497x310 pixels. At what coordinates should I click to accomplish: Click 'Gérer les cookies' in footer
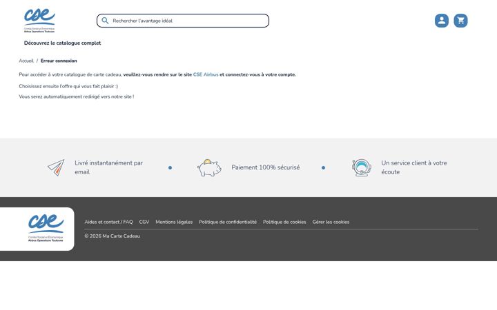331,222
